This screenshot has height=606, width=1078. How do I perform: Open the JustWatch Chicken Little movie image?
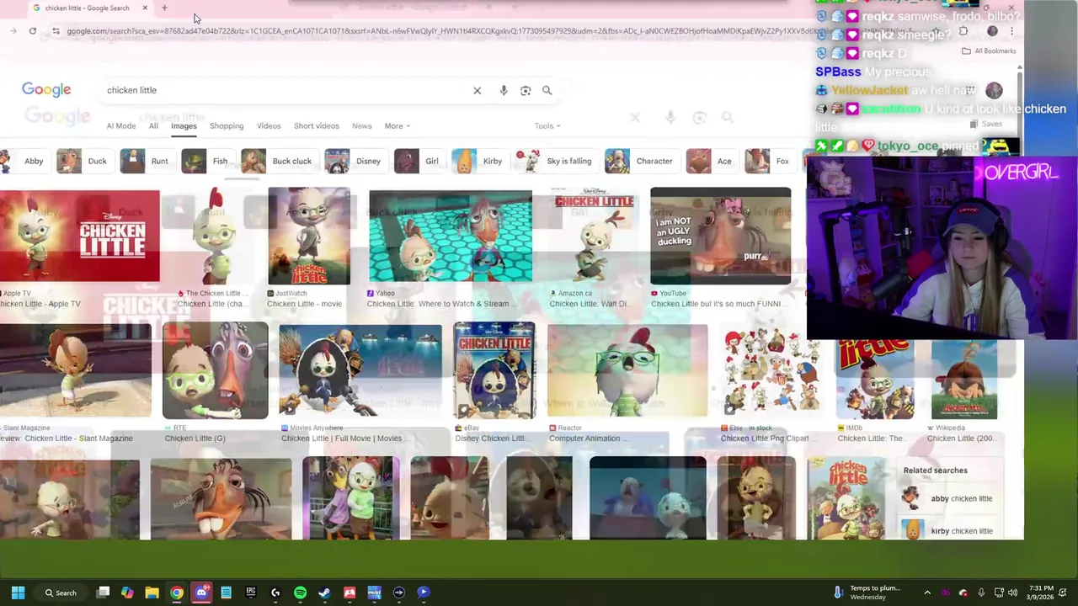pos(309,236)
